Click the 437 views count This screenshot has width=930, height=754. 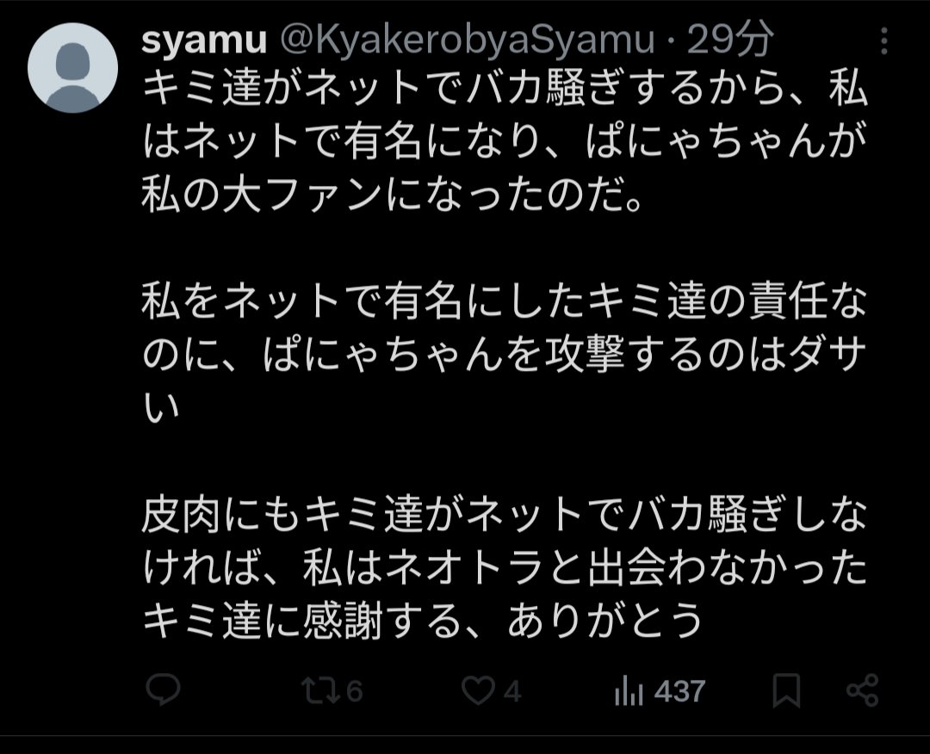pyautogui.click(x=679, y=691)
